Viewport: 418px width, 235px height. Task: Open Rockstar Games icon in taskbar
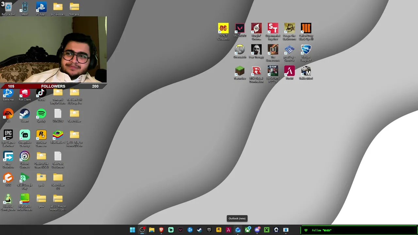[x=219, y=230]
